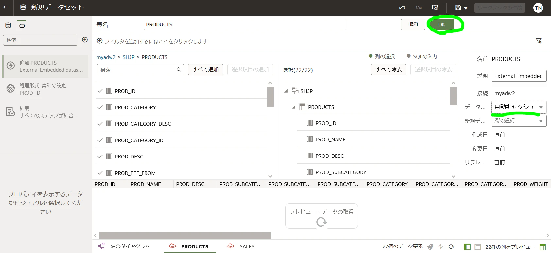Click the すべて追加 button
The width and height of the screenshot is (551, 253).
(x=206, y=69)
